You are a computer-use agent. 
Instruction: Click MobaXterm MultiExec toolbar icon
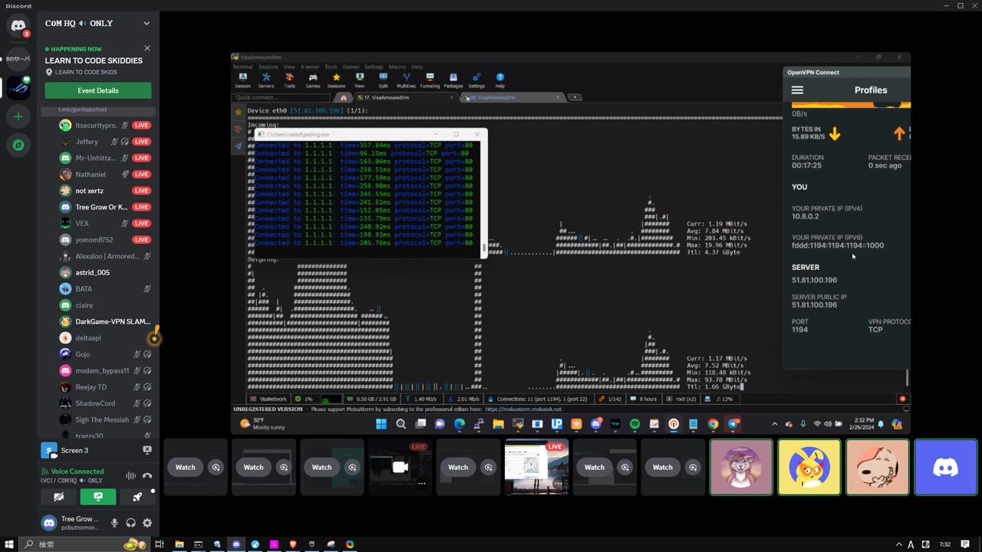tap(406, 80)
